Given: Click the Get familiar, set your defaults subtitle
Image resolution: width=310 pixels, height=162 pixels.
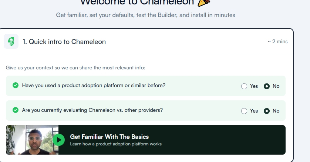Looking at the screenshot, I should point(145,15).
